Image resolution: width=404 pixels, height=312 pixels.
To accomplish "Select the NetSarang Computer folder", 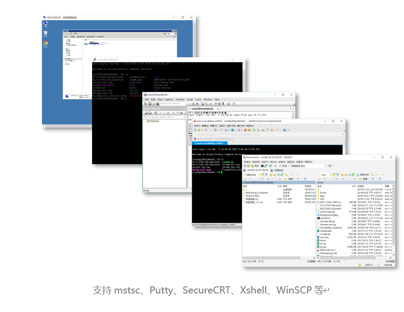I will pyautogui.click(x=257, y=193).
